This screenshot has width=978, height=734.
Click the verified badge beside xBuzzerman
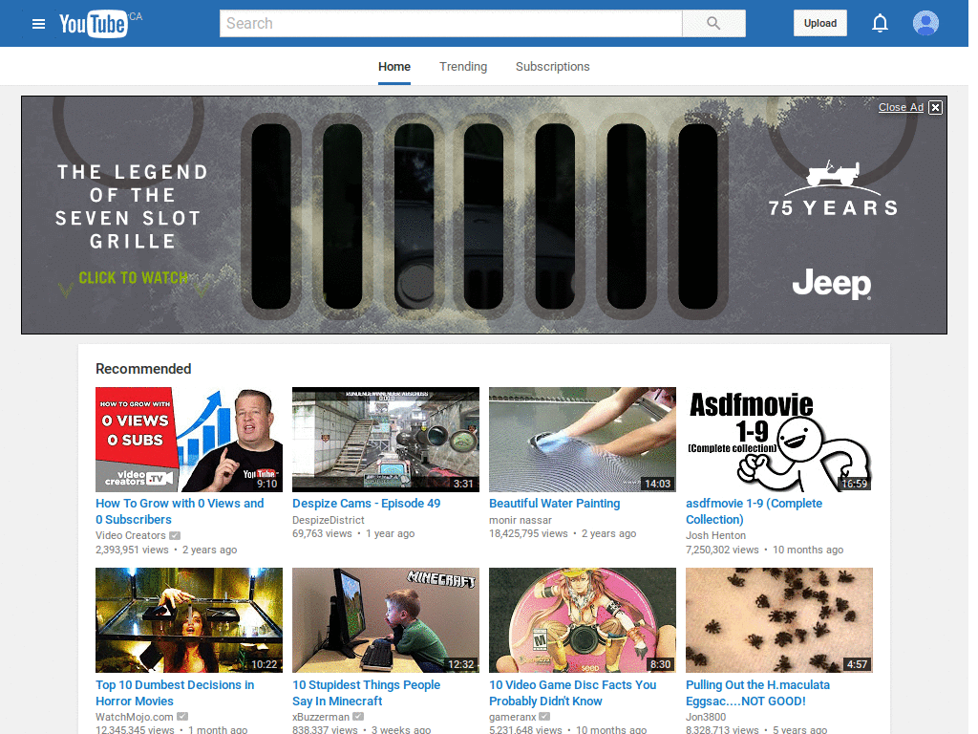pos(358,717)
